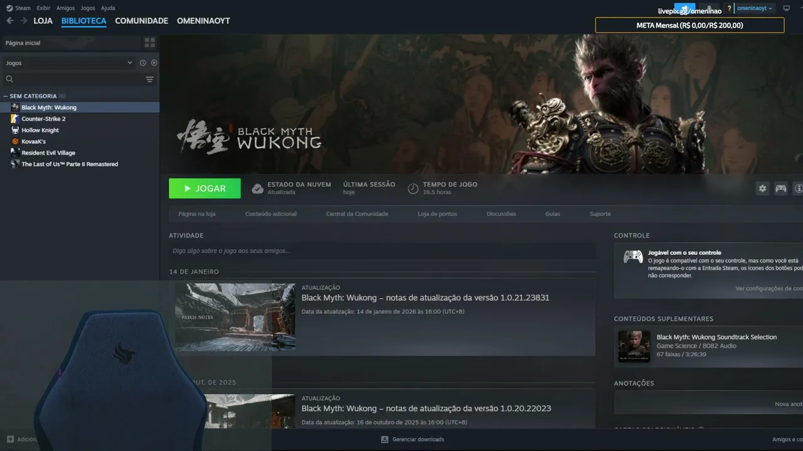Open the Jogos filter dropdown

69,63
